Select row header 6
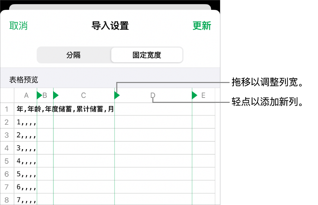318x205 pixels. tap(7, 174)
